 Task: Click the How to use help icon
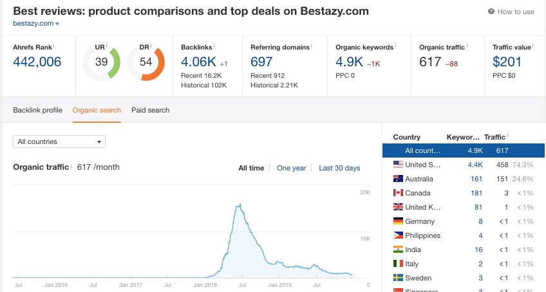[x=491, y=12]
